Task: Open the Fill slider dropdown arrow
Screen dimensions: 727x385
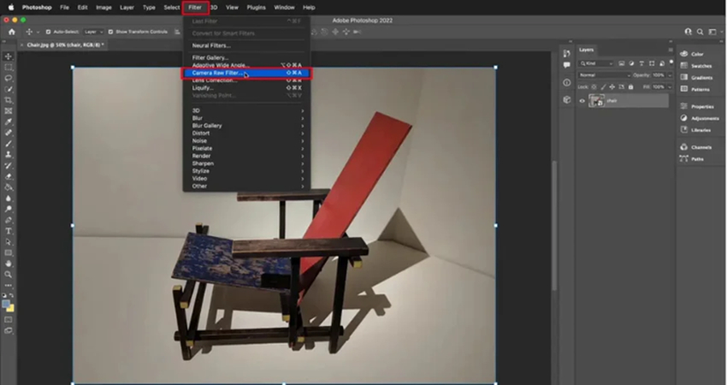Action: [x=670, y=87]
